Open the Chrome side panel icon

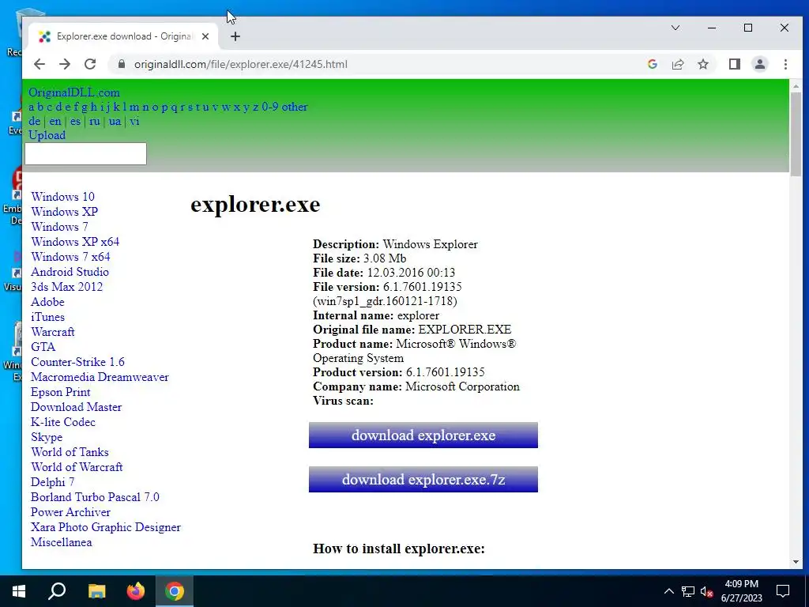pyautogui.click(x=735, y=64)
